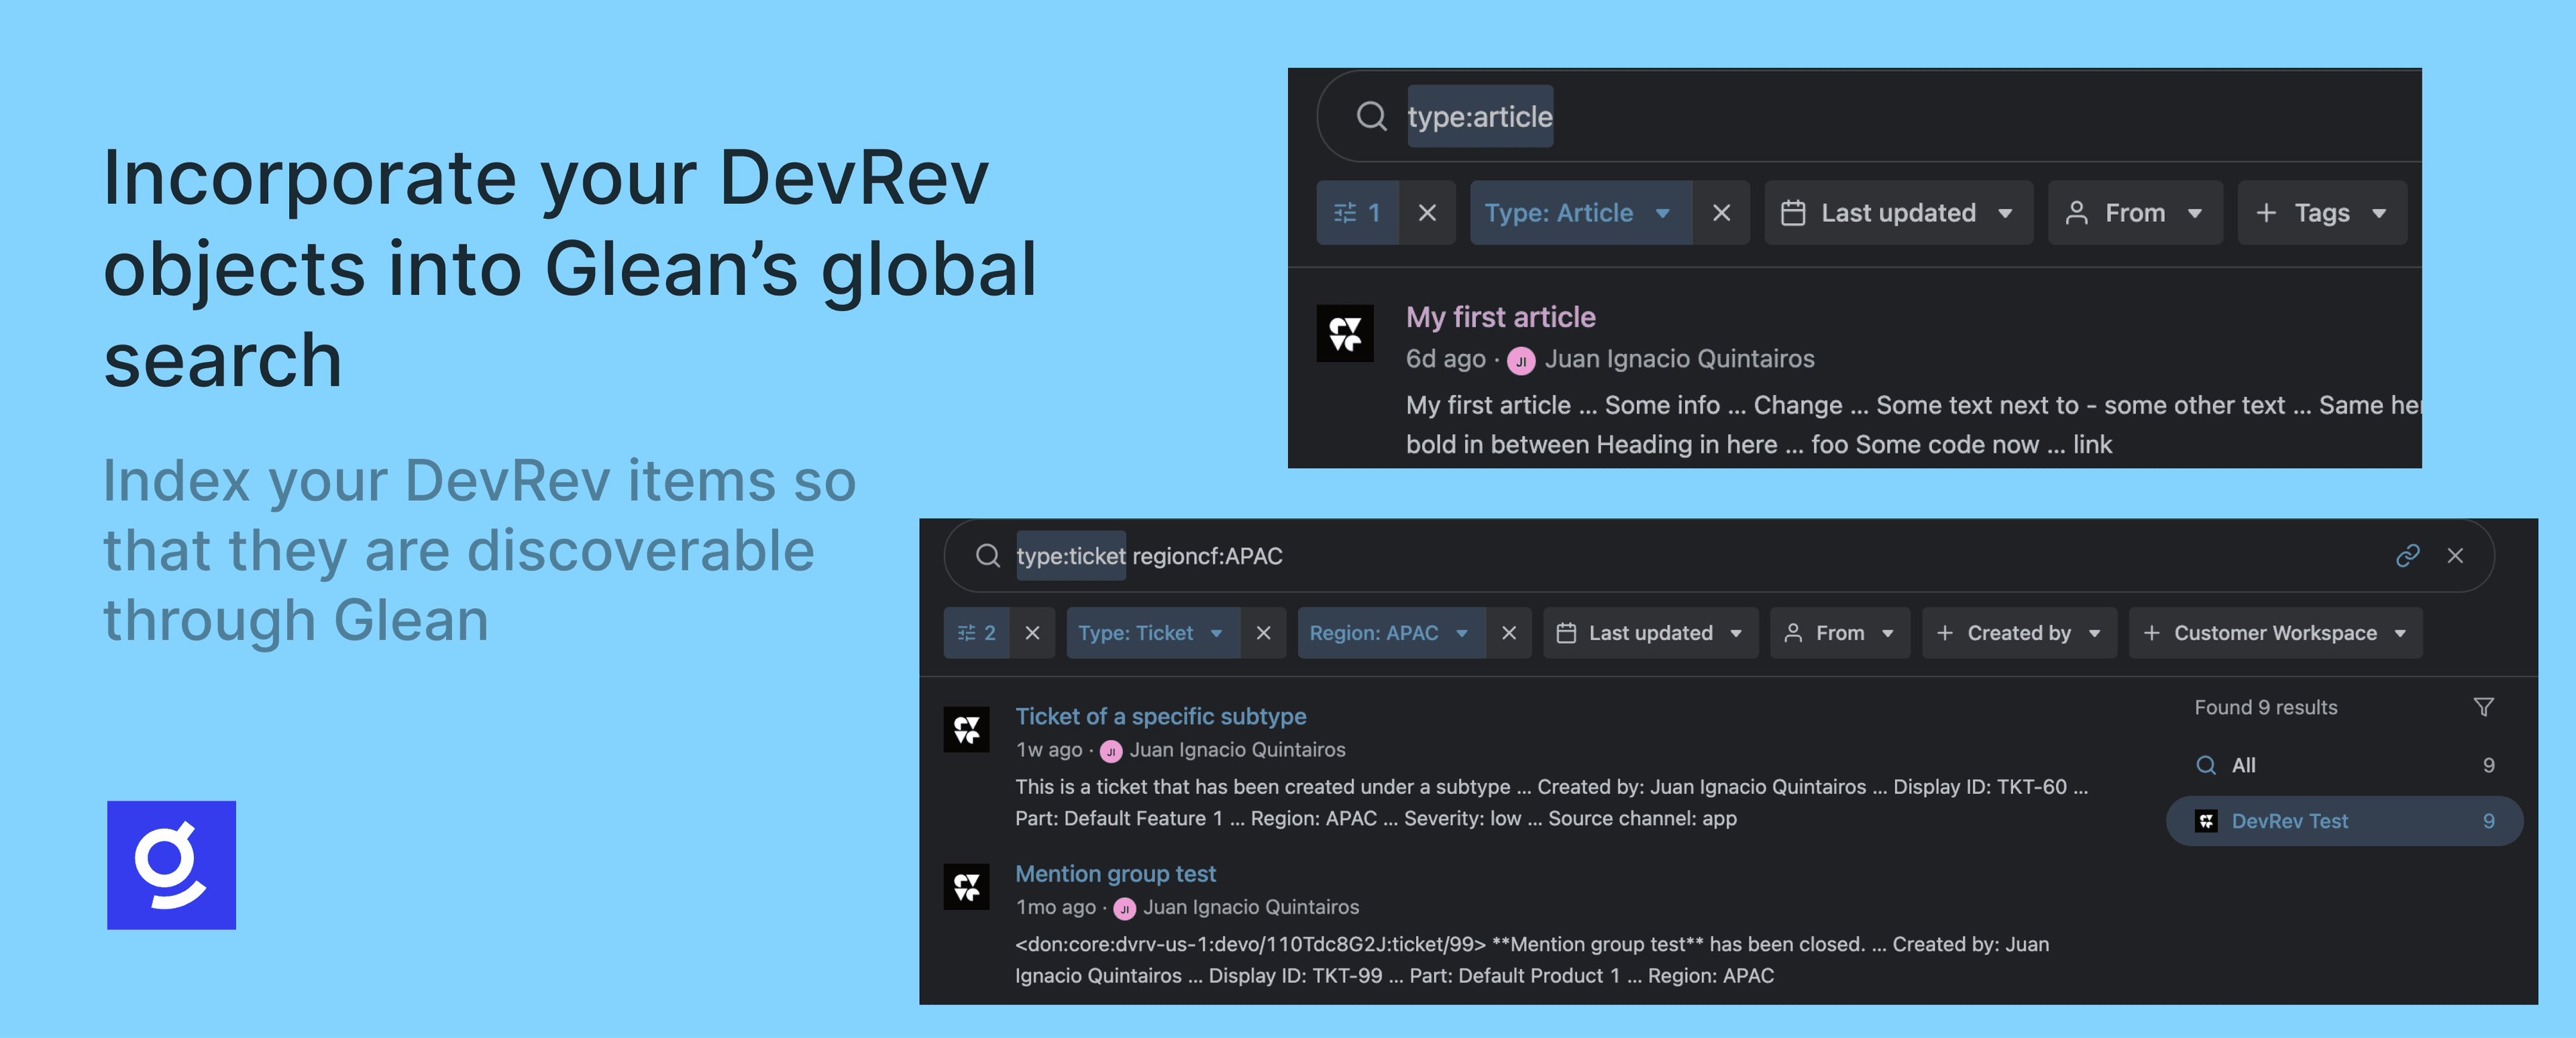Click the search magnifier icon in top search bar

[1370, 115]
